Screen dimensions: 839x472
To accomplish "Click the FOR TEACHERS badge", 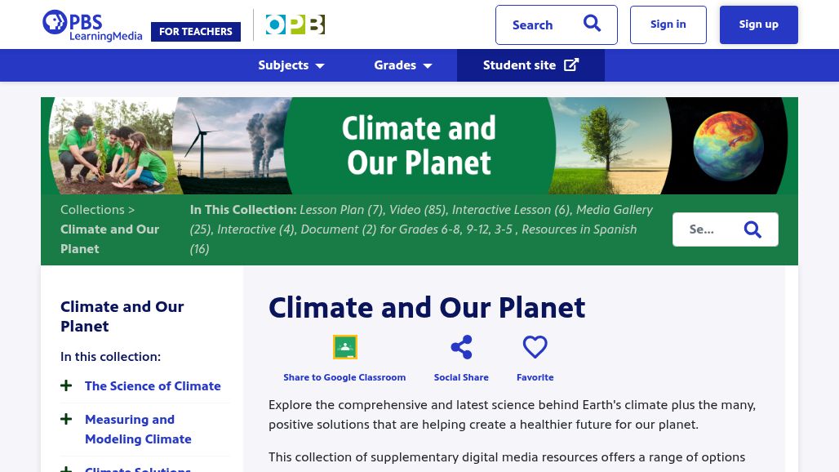I will (196, 32).
